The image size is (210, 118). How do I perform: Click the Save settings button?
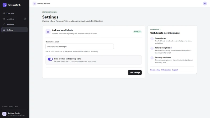coord(135,73)
